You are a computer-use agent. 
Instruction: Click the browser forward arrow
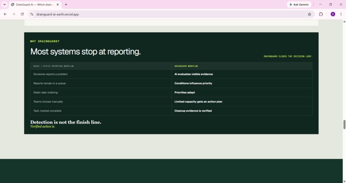click(14, 14)
